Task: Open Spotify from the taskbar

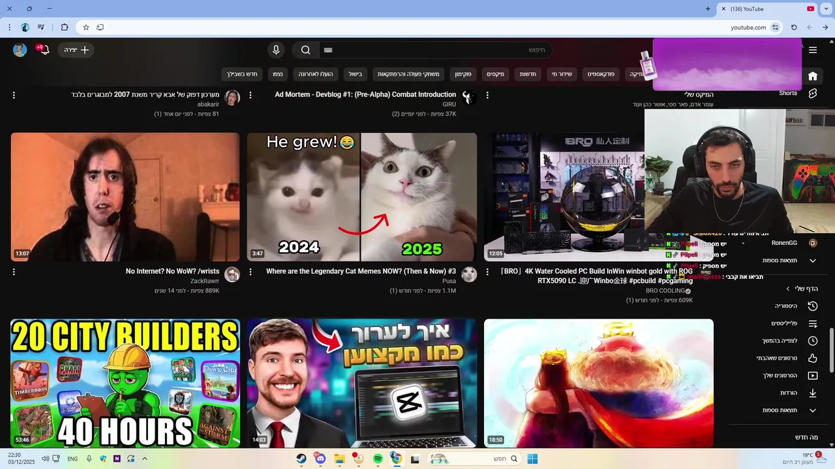Action: click(378, 459)
